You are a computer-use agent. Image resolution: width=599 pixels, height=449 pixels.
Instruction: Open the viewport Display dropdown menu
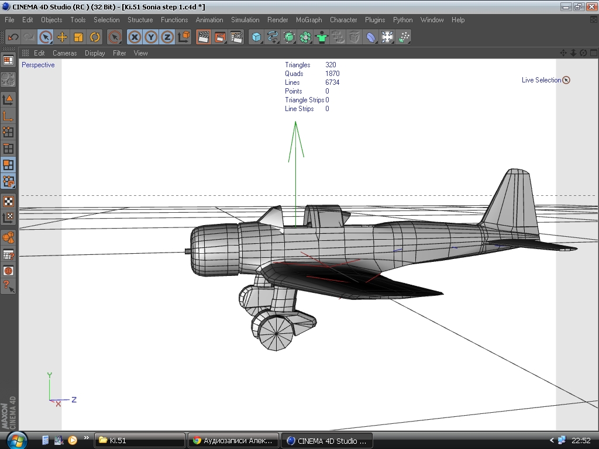pos(95,53)
